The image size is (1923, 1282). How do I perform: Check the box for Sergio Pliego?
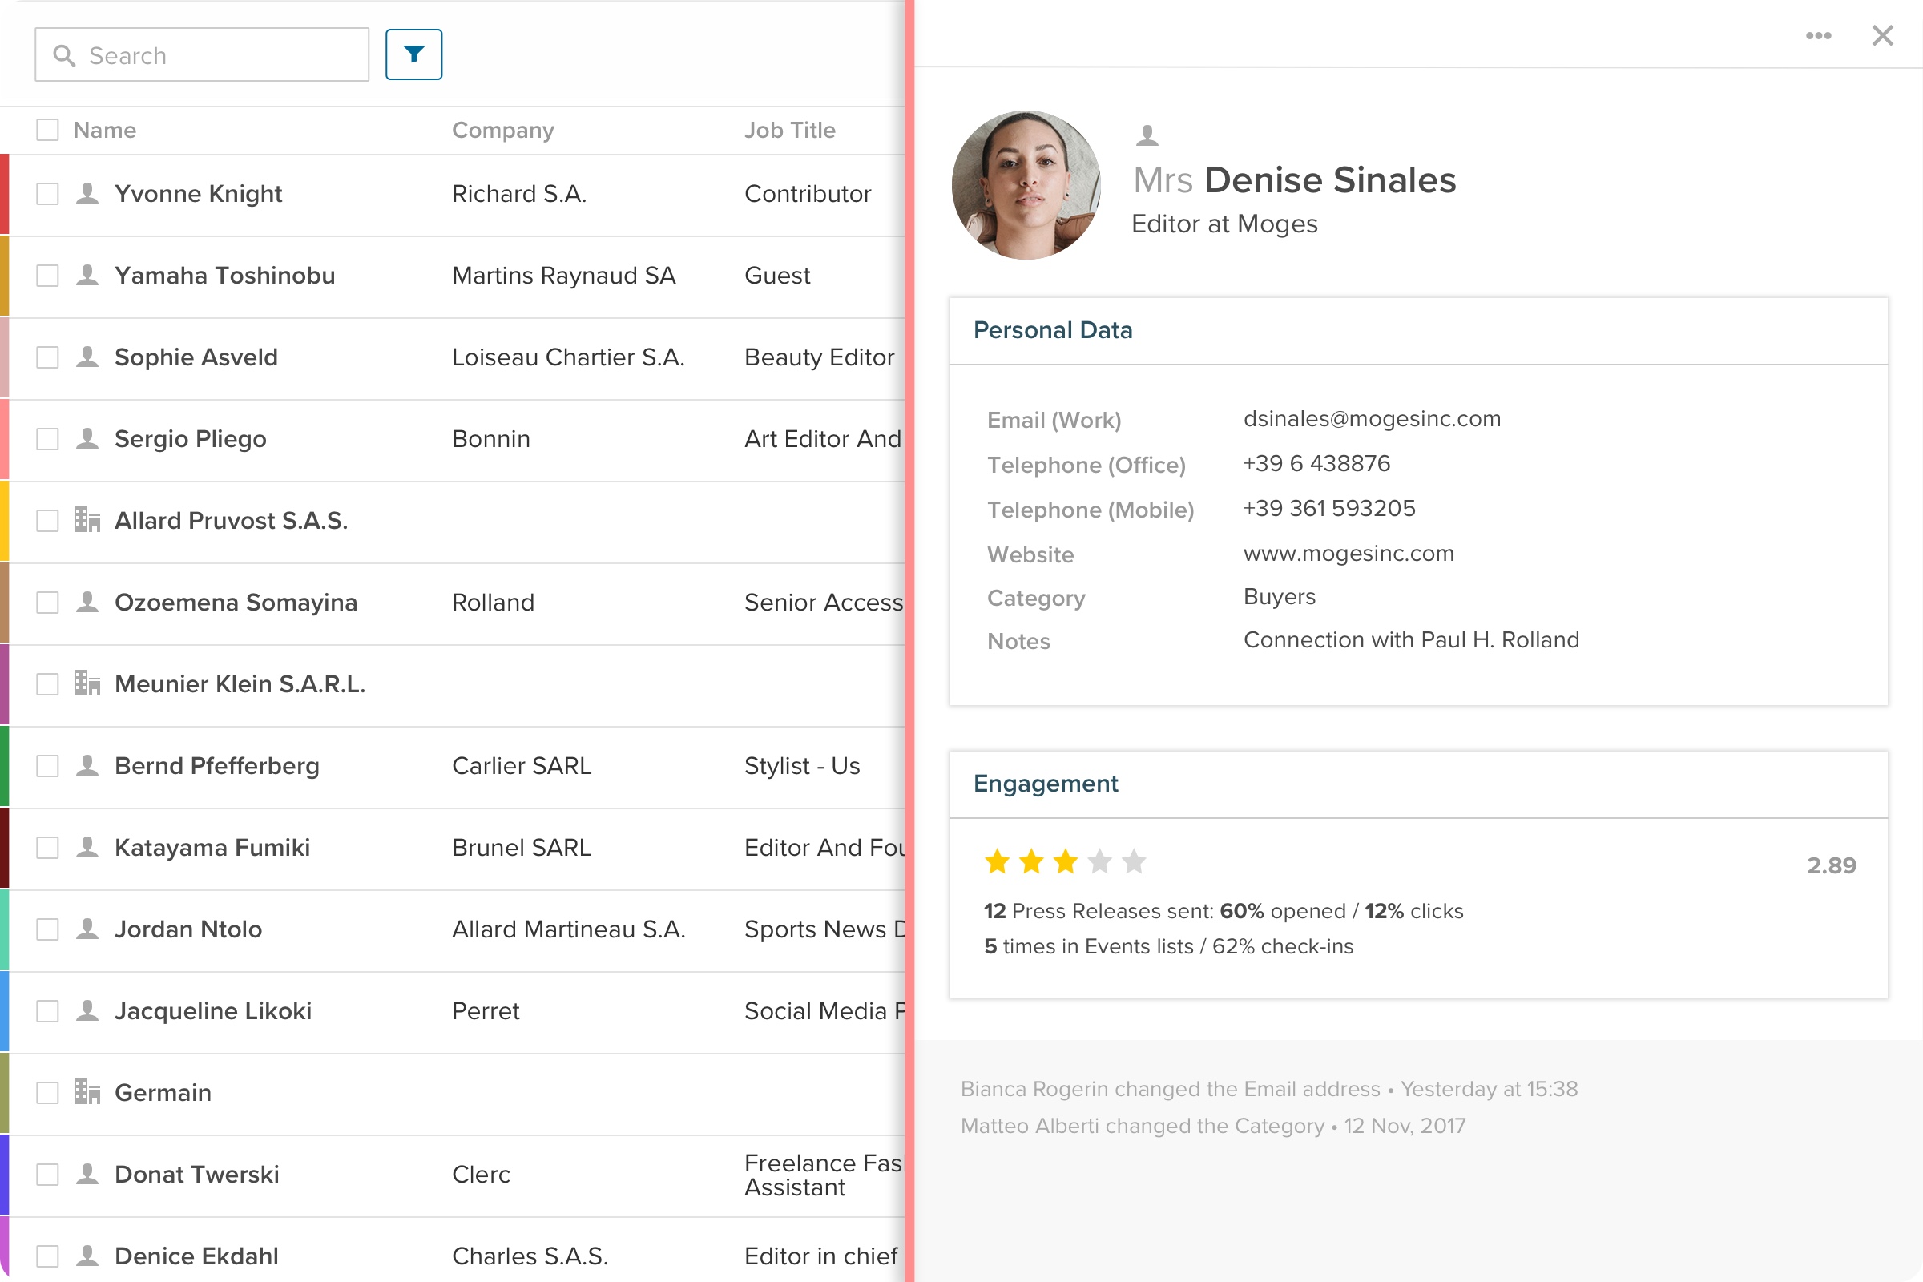pos(47,439)
